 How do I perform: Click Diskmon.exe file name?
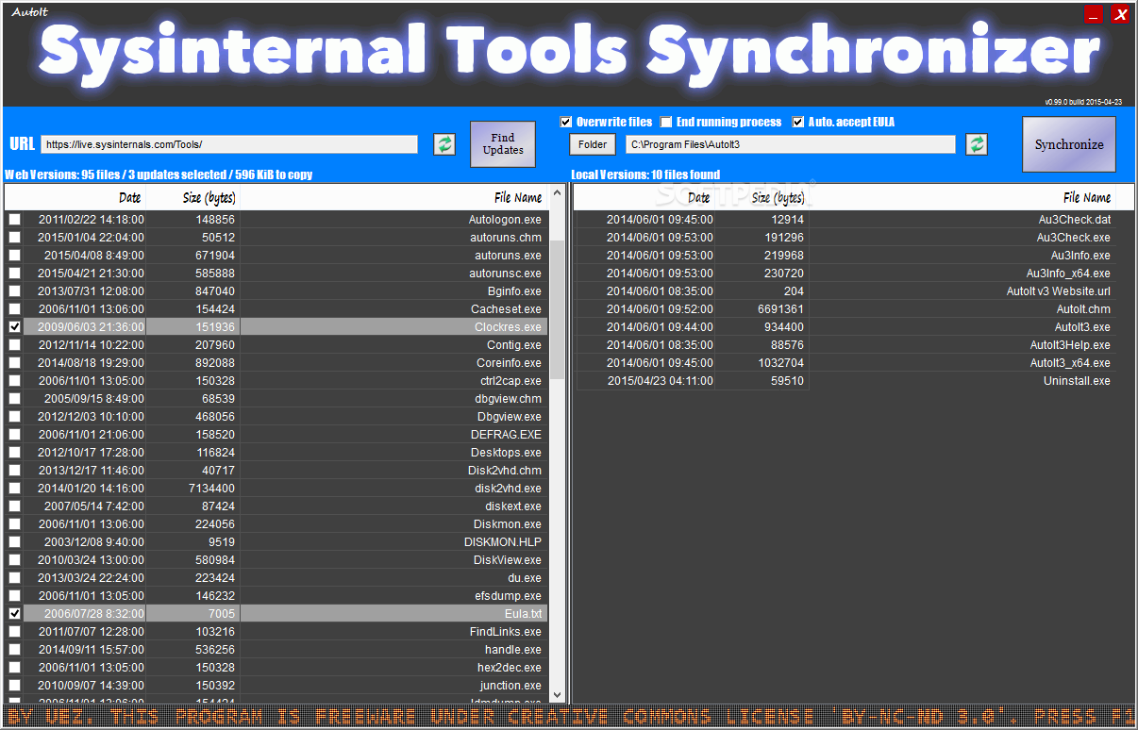[508, 523]
